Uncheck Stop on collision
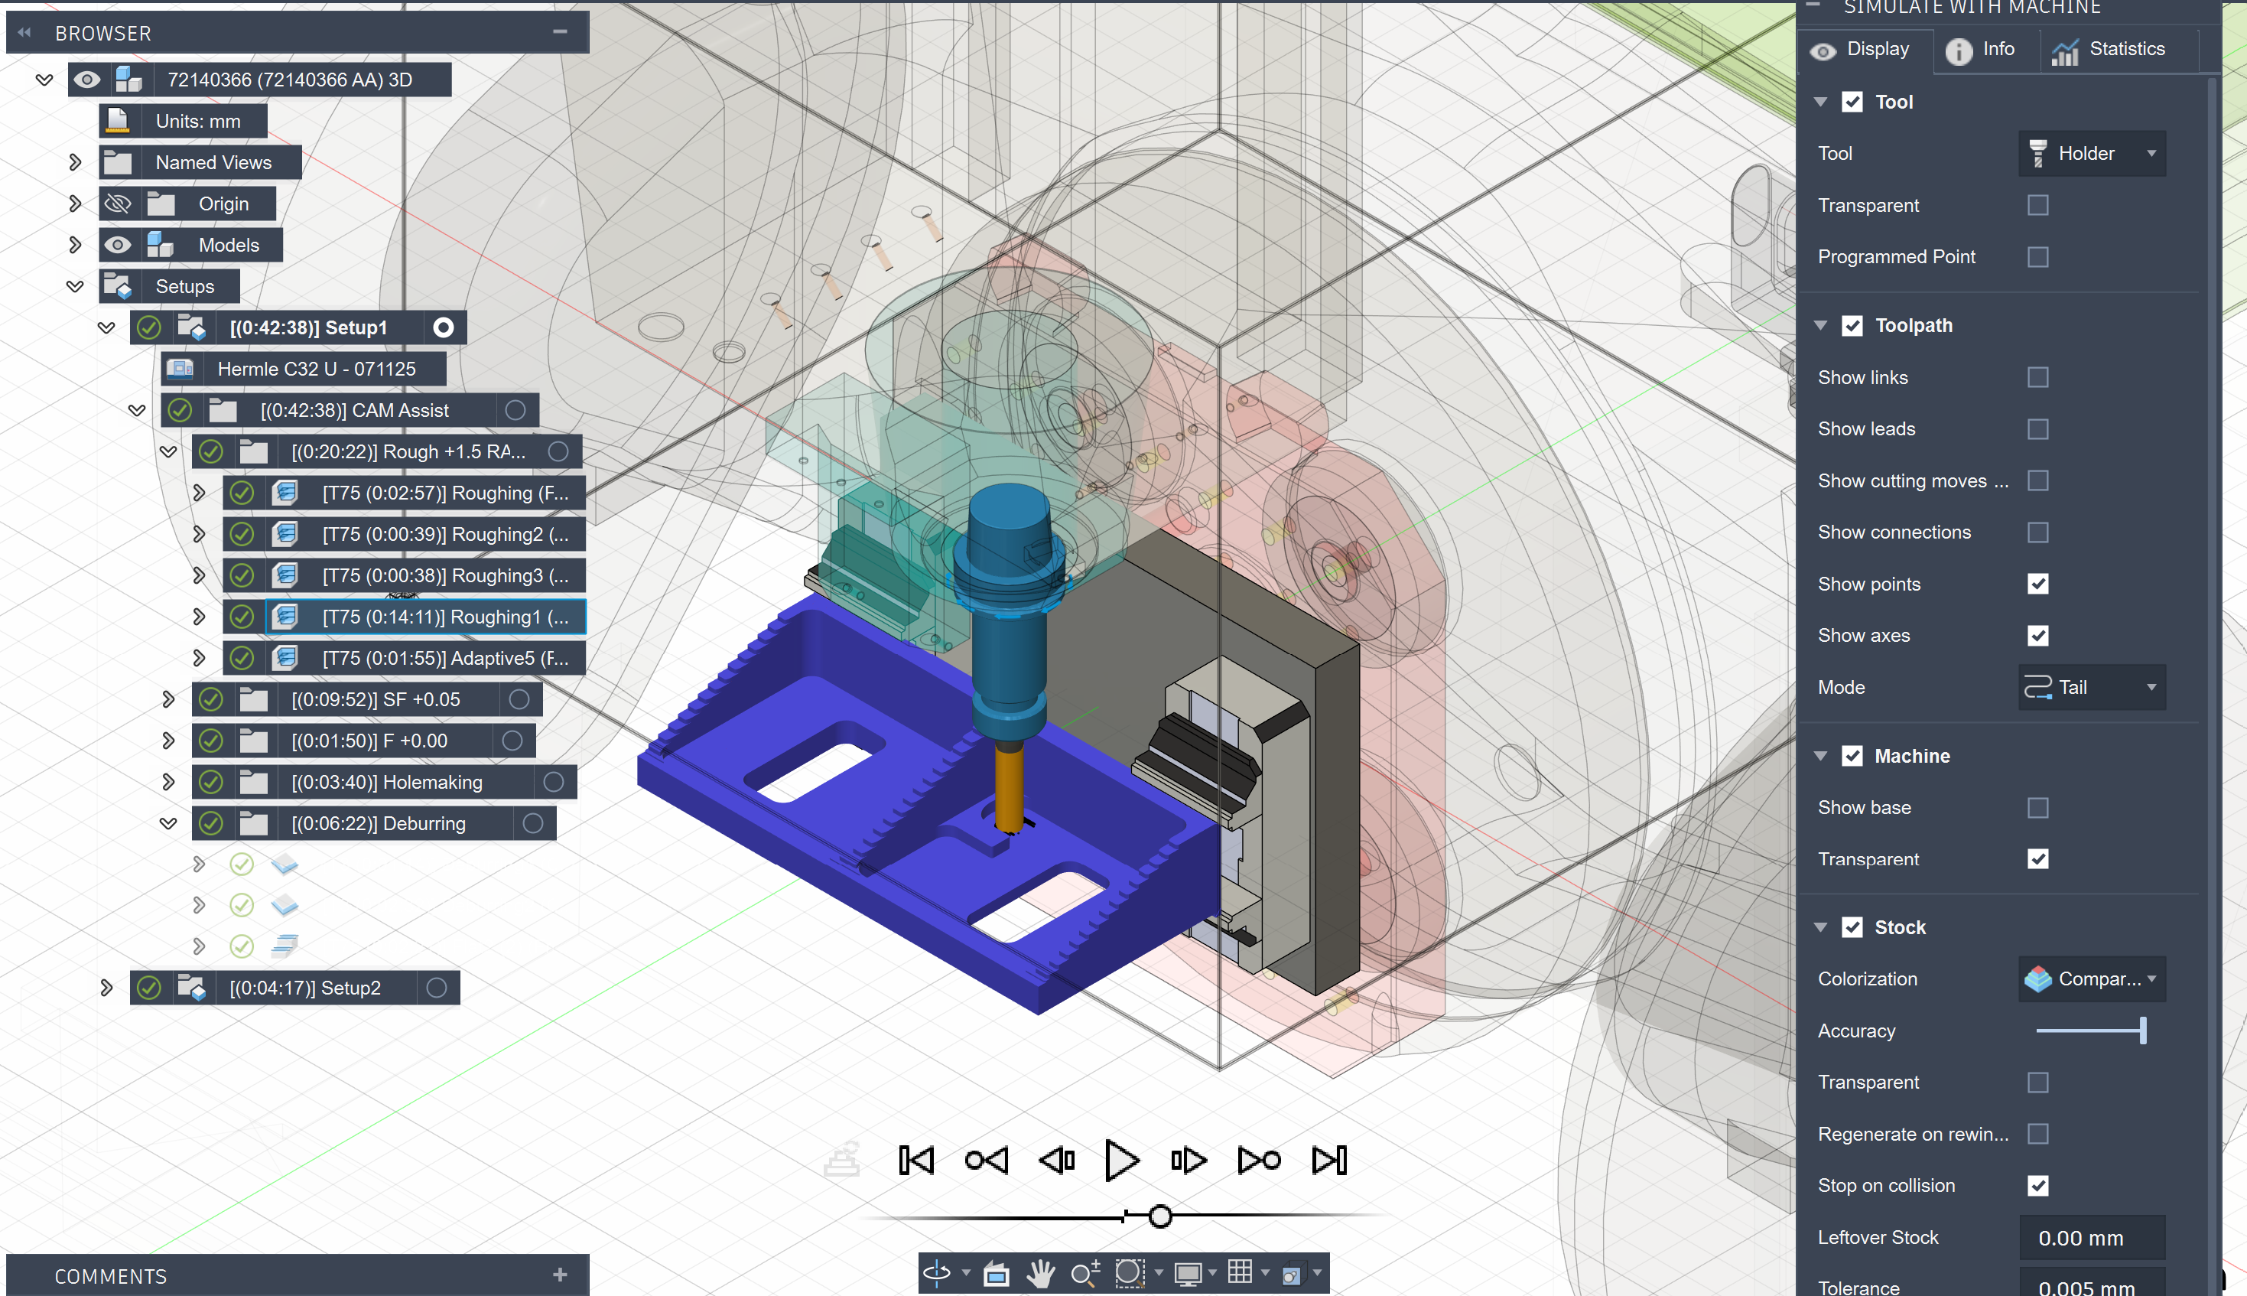Viewport: 2247px width, 1296px height. pyautogui.click(x=2040, y=1186)
